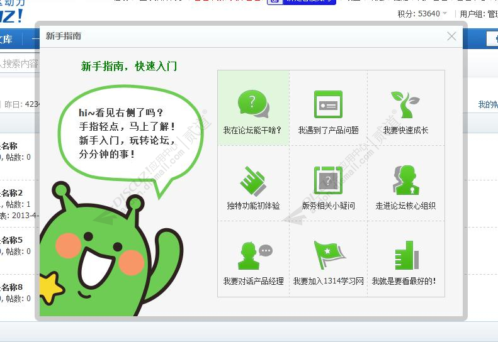Click the forum entry titled 名称2
Image resolution: width=498 pixels, height=342 pixels.
pos(12,193)
